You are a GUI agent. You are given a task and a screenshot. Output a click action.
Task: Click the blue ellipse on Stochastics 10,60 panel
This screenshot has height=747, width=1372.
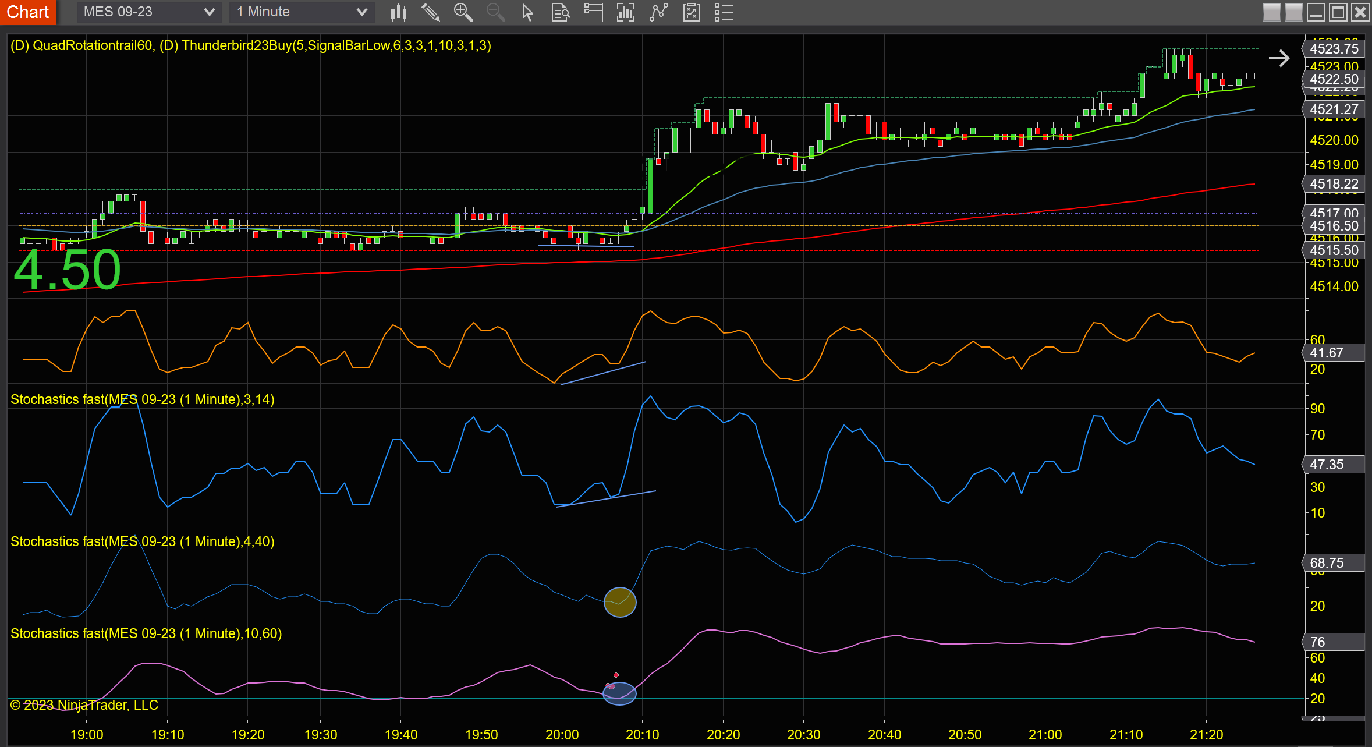[619, 693]
